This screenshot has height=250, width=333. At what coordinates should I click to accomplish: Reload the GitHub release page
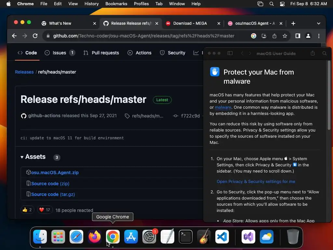point(35,36)
